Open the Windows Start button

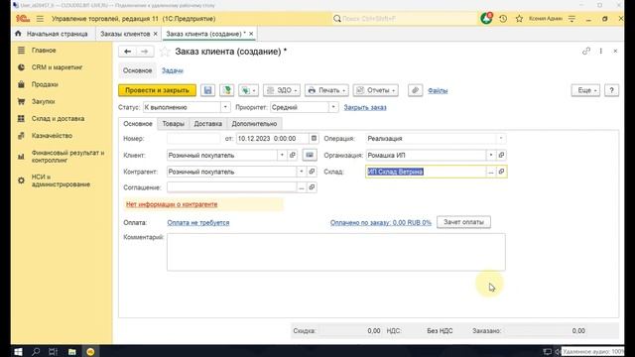coord(18,351)
